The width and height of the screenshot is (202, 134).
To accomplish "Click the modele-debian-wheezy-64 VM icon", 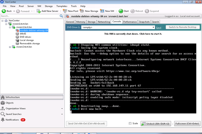I will (17, 30).
